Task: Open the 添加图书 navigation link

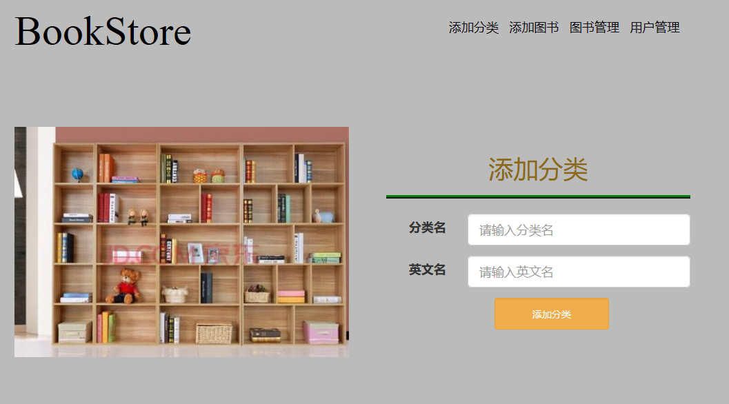Action: pos(534,28)
